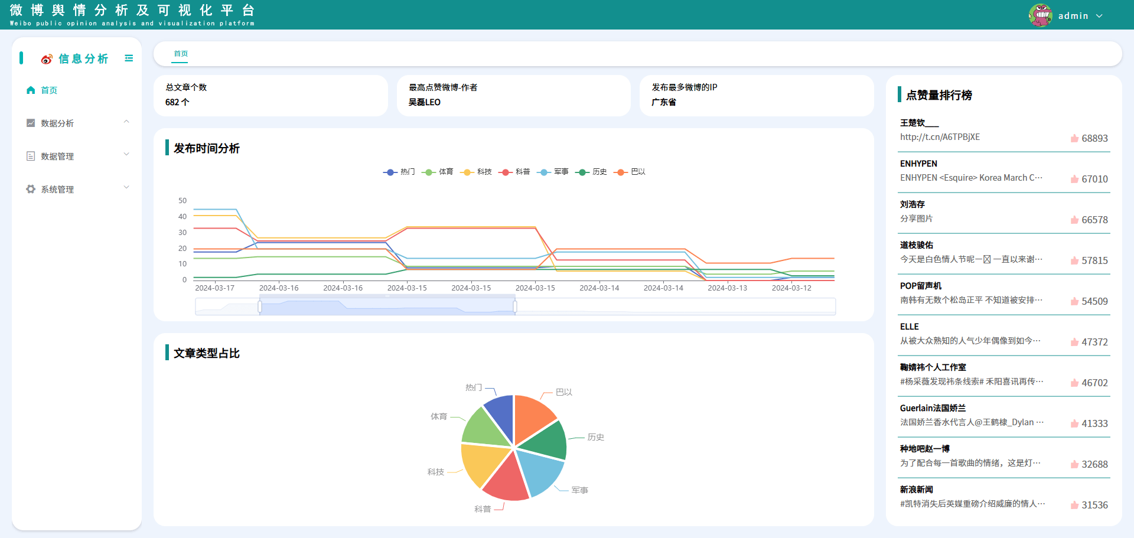Click the Weibo logo icon in sidebar
This screenshot has height=538, width=1134.
point(47,59)
